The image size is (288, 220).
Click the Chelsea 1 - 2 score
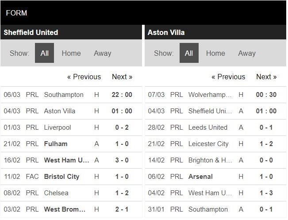(x=123, y=193)
